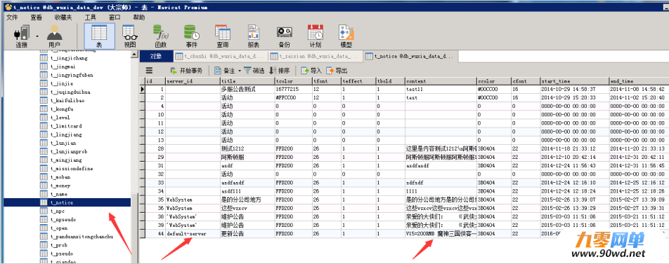Open the 函数 (Function) toolbar icon
Screen dimensions: 669x264
[x=160, y=36]
